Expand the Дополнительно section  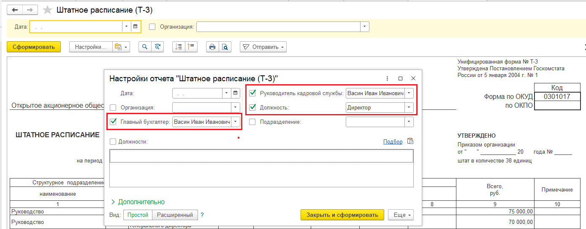point(138,202)
